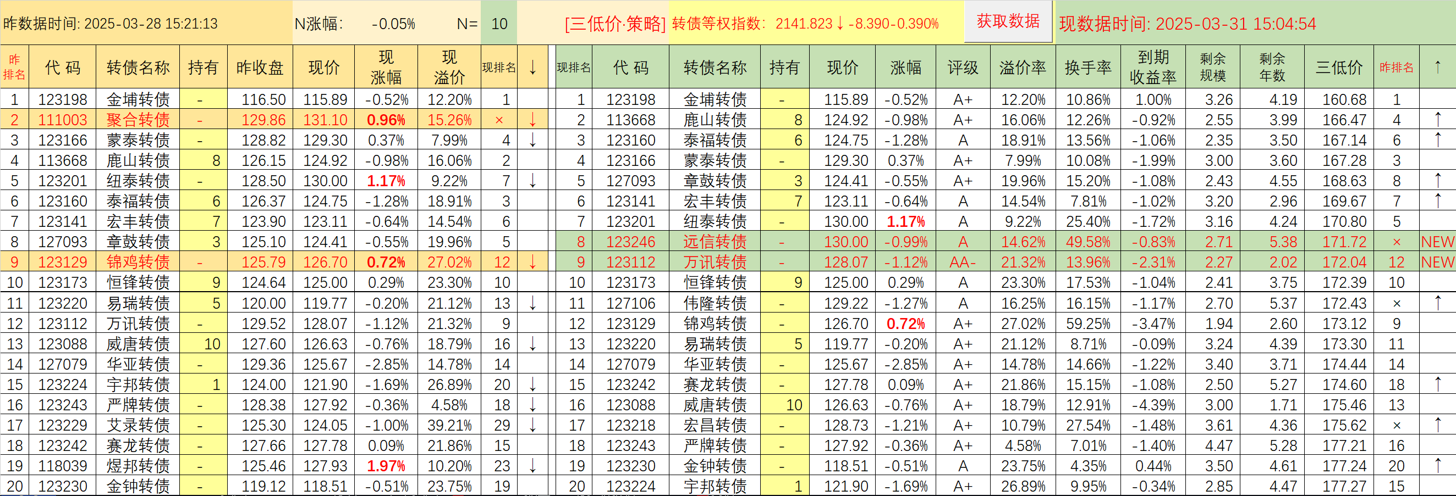Click the NEW marker in 远信转债 row
This screenshot has height=496, width=1456.
pos(1438,242)
